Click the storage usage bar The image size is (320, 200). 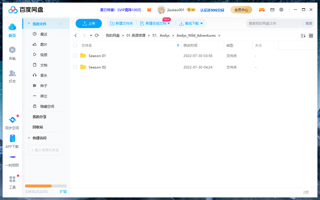[46, 186]
